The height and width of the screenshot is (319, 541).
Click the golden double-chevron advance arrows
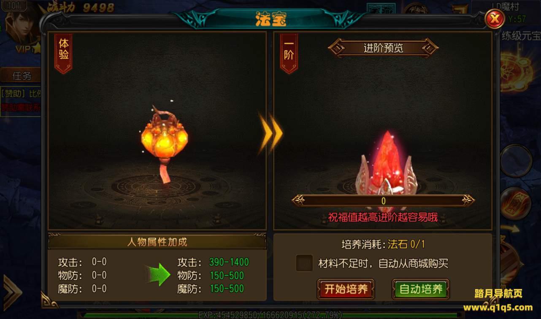point(270,133)
